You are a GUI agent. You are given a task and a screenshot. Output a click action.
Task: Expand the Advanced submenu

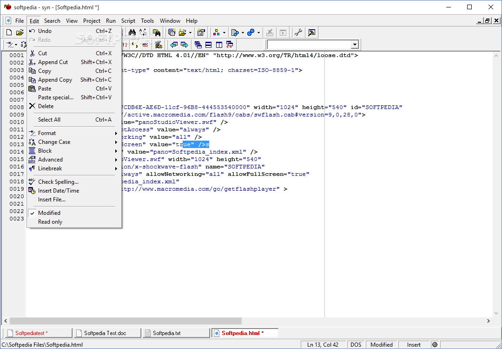(x=74, y=160)
